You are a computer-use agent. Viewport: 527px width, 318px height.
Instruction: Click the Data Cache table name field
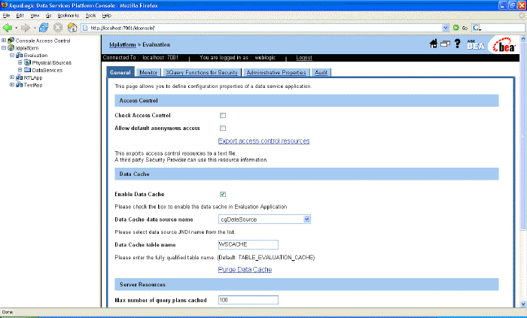pos(248,244)
